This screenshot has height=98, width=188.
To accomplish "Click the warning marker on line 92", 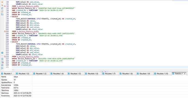I will click(5, 6).
